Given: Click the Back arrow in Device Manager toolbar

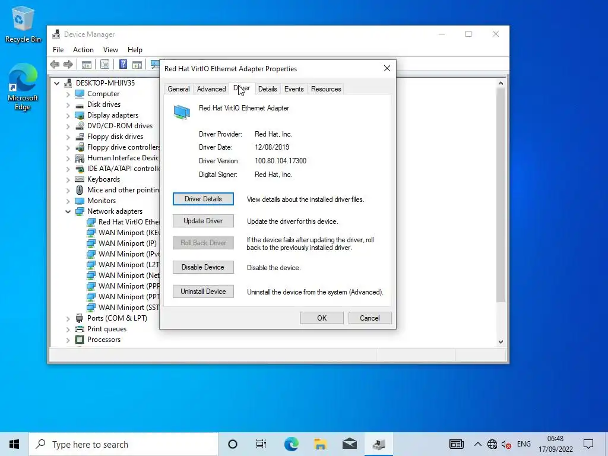Looking at the screenshot, I should 55,64.
